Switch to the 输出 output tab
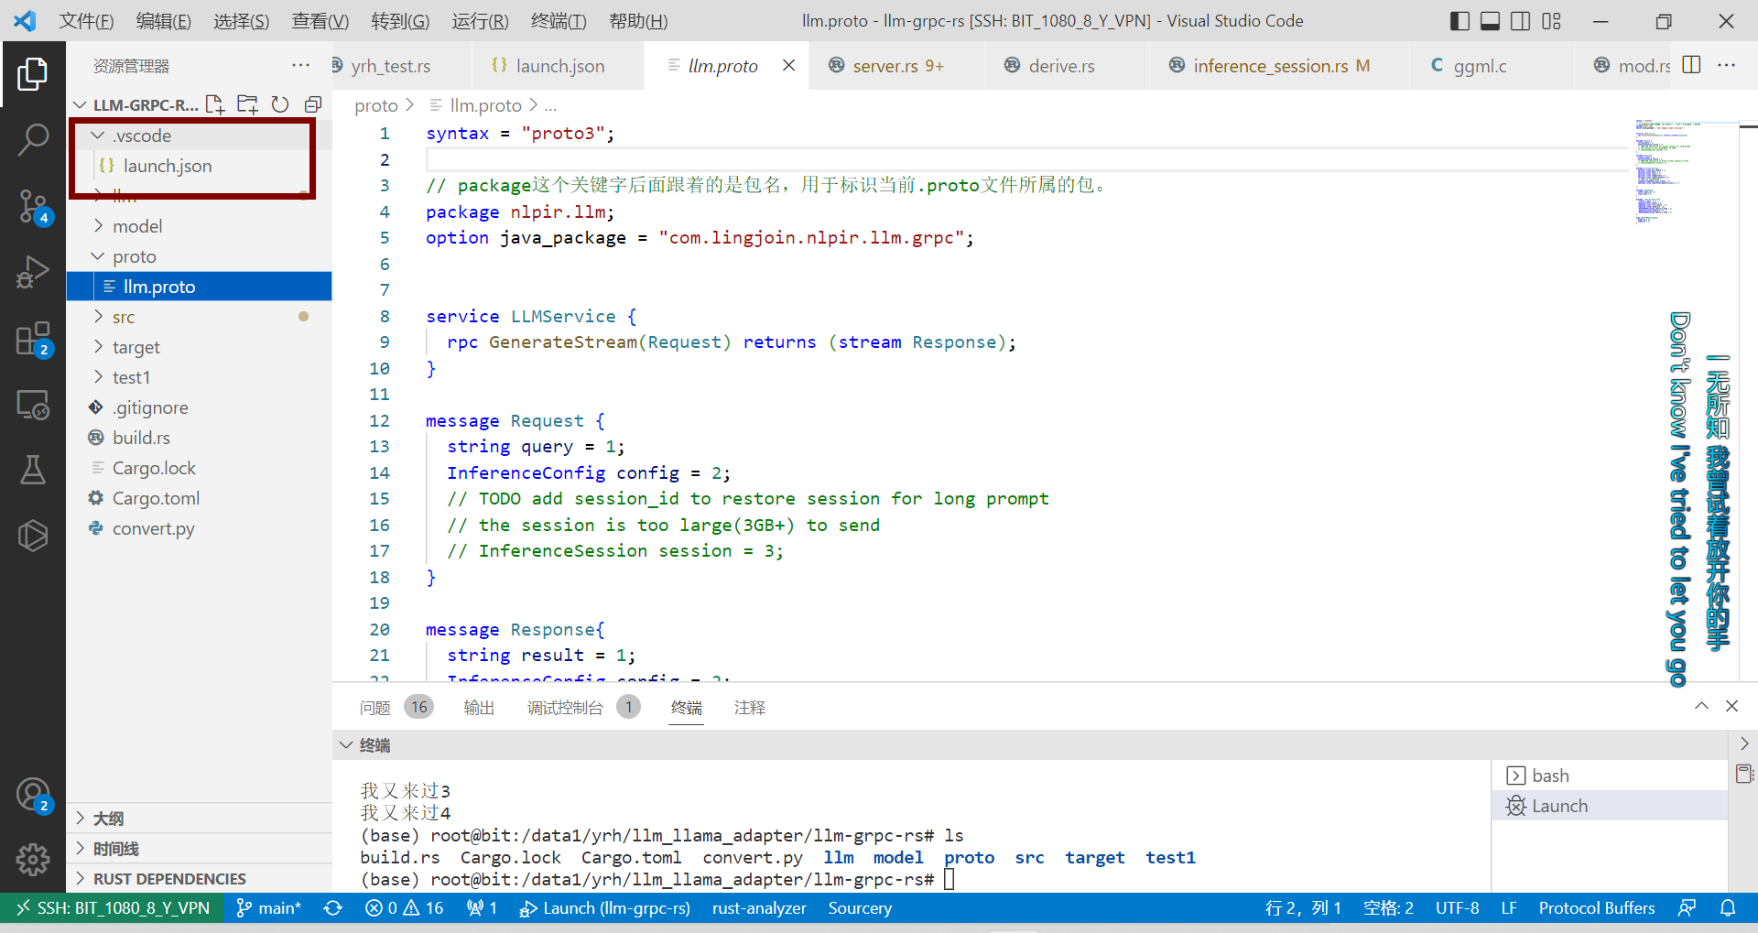Screen dimensions: 1758x933 click(x=479, y=707)
